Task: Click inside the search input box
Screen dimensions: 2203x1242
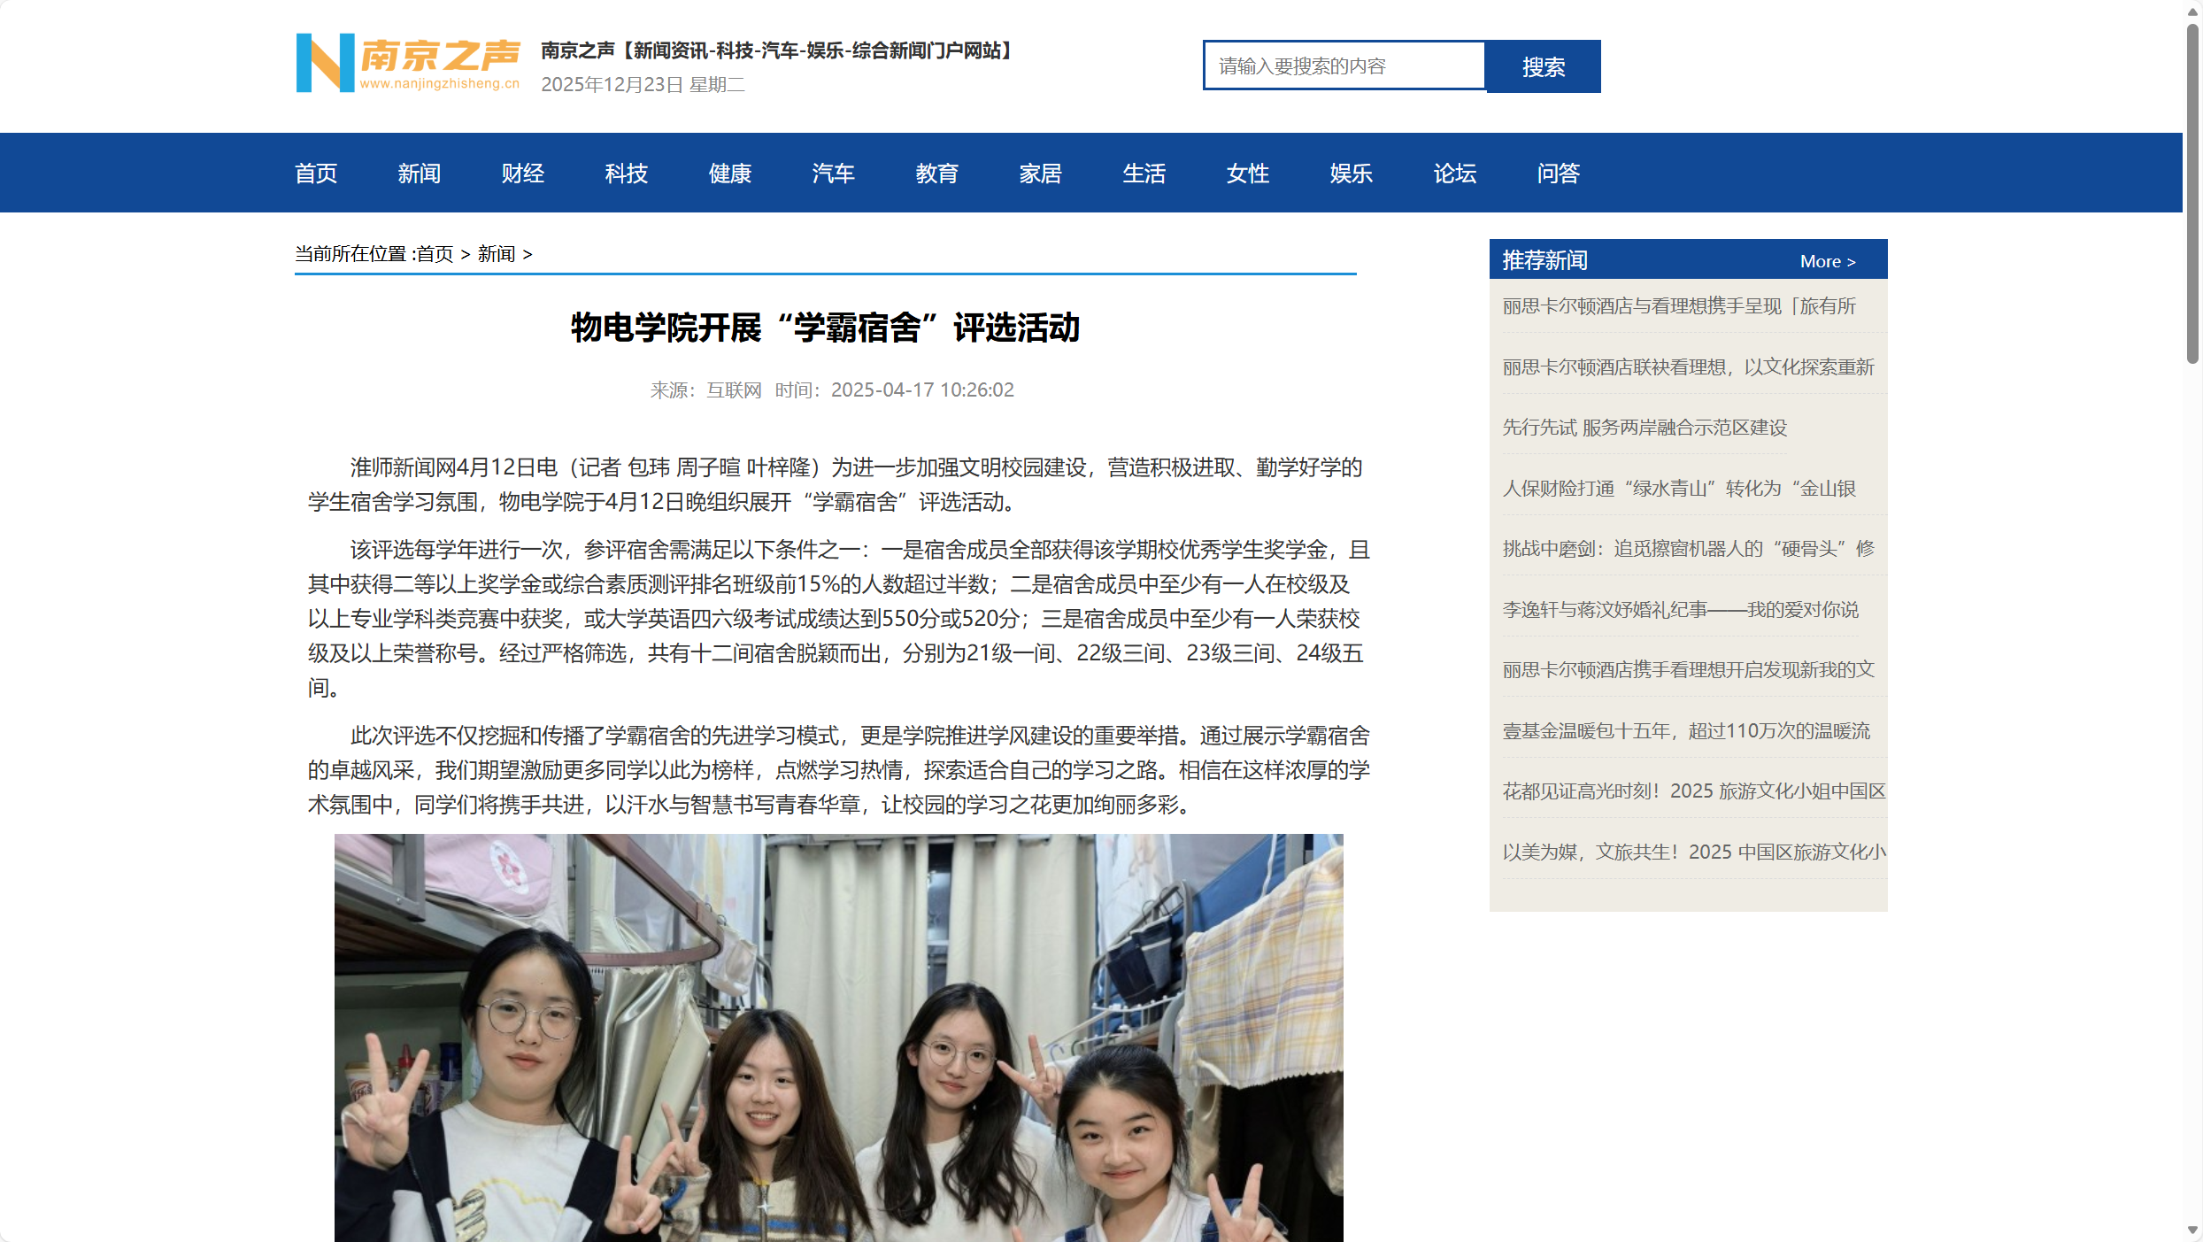Action: pyautogui.click(x=1344, y=66)
